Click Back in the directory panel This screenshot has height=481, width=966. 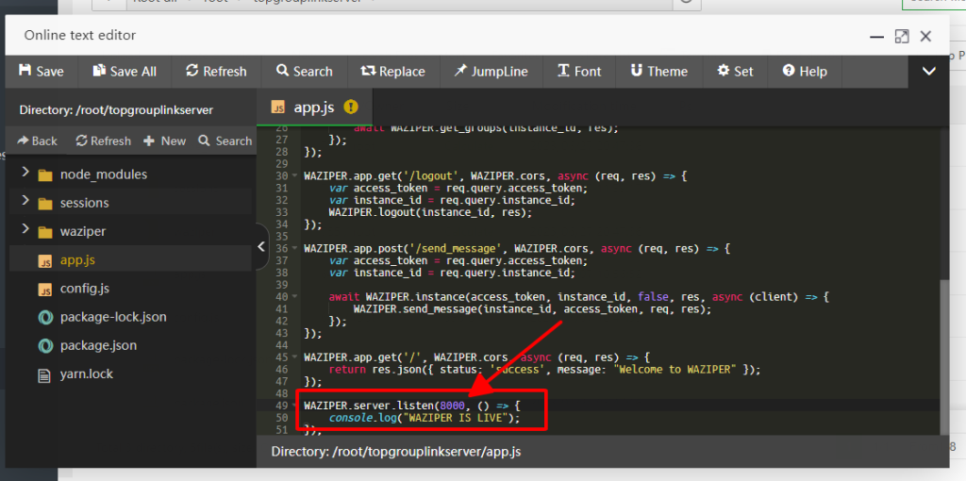38,141
